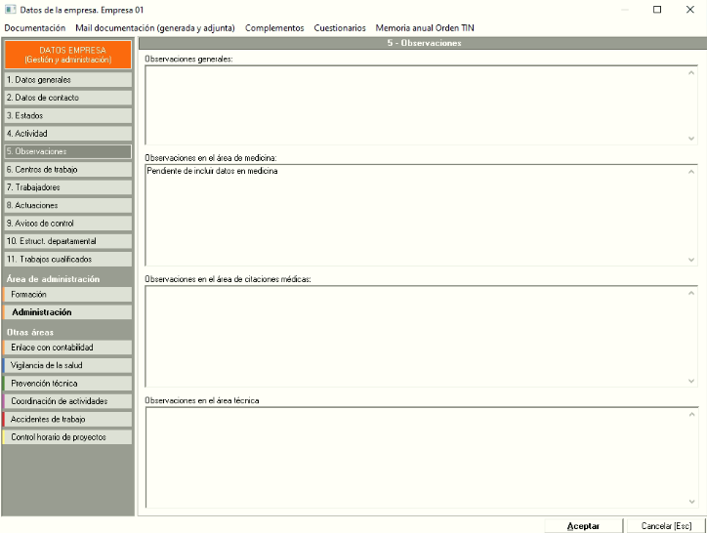This screenshot has width=707, height=533.
Task: Open Accidentes de trabajo area
Action: (x=67, y=419)
